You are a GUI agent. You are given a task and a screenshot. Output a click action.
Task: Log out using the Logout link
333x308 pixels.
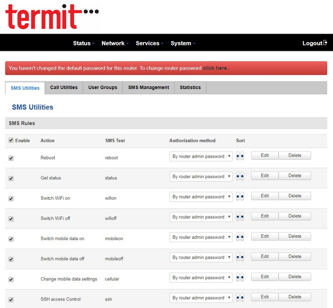coord(315,43)
